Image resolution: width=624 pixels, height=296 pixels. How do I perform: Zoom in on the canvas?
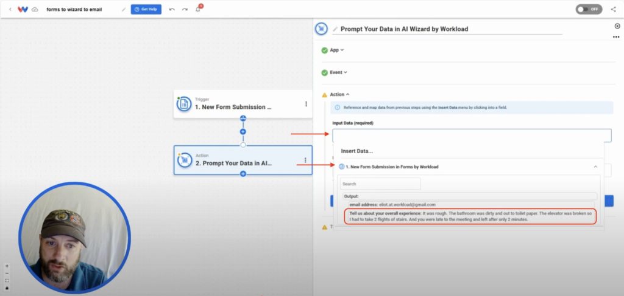click(x=7, y=266)
